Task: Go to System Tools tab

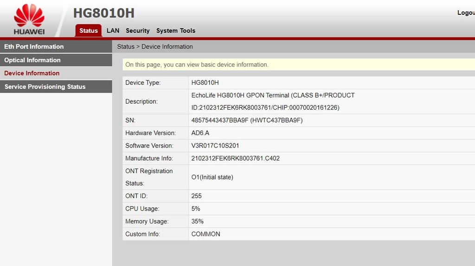Action: 176,31
